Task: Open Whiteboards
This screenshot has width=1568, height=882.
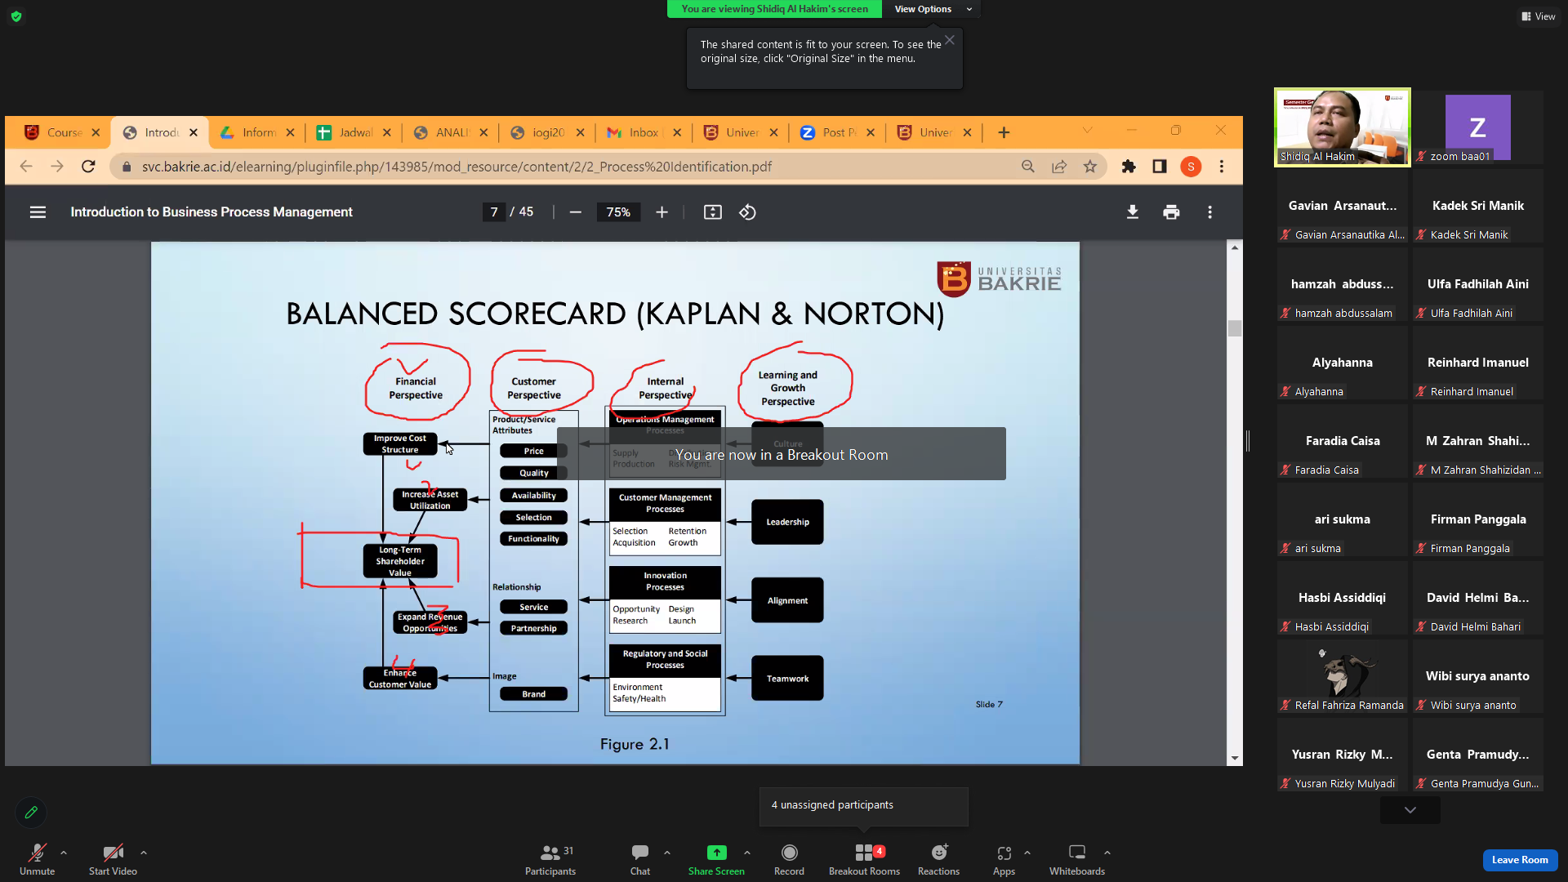Action: pos(1077,859)
